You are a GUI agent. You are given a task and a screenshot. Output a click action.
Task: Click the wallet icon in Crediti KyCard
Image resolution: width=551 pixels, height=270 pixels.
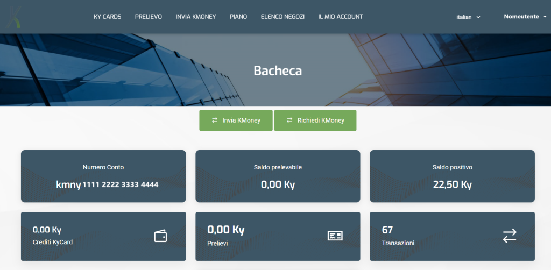click(160, 236)
